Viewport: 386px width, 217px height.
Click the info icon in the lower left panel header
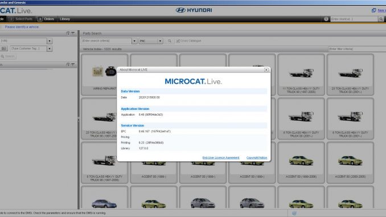click(68, 65)
